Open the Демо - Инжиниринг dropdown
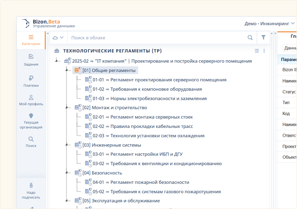The height and width of the screenshot is (209, 297). click(268, 24)
